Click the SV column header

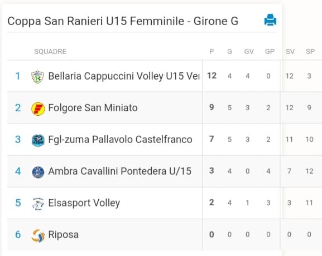pyautogui.click(x=290, y=51)
